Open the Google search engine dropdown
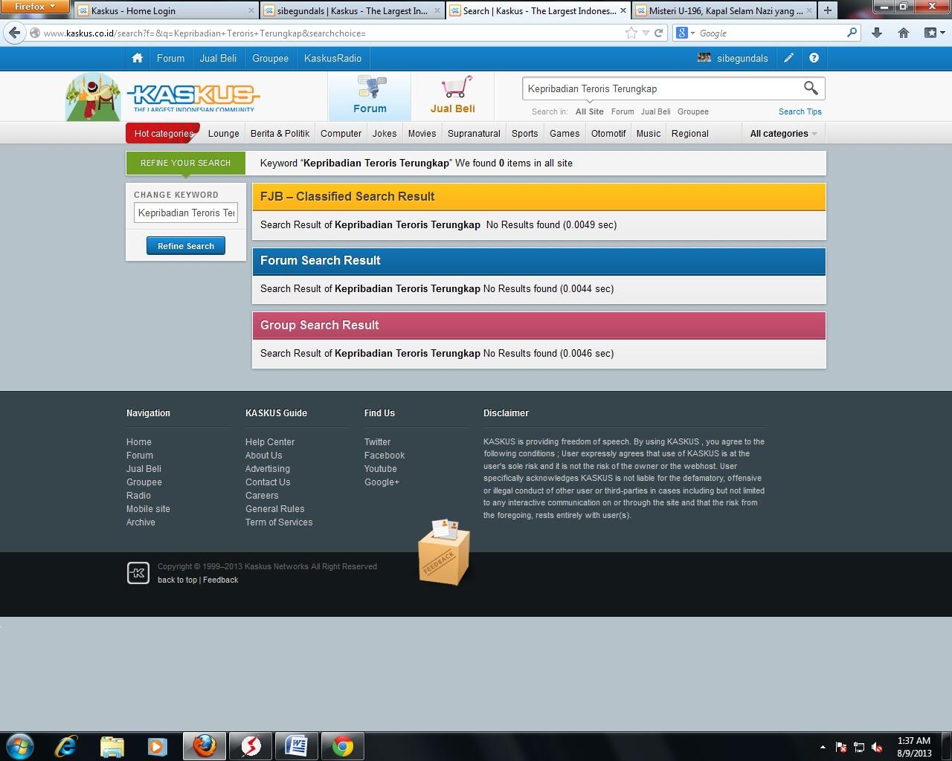 685,33
